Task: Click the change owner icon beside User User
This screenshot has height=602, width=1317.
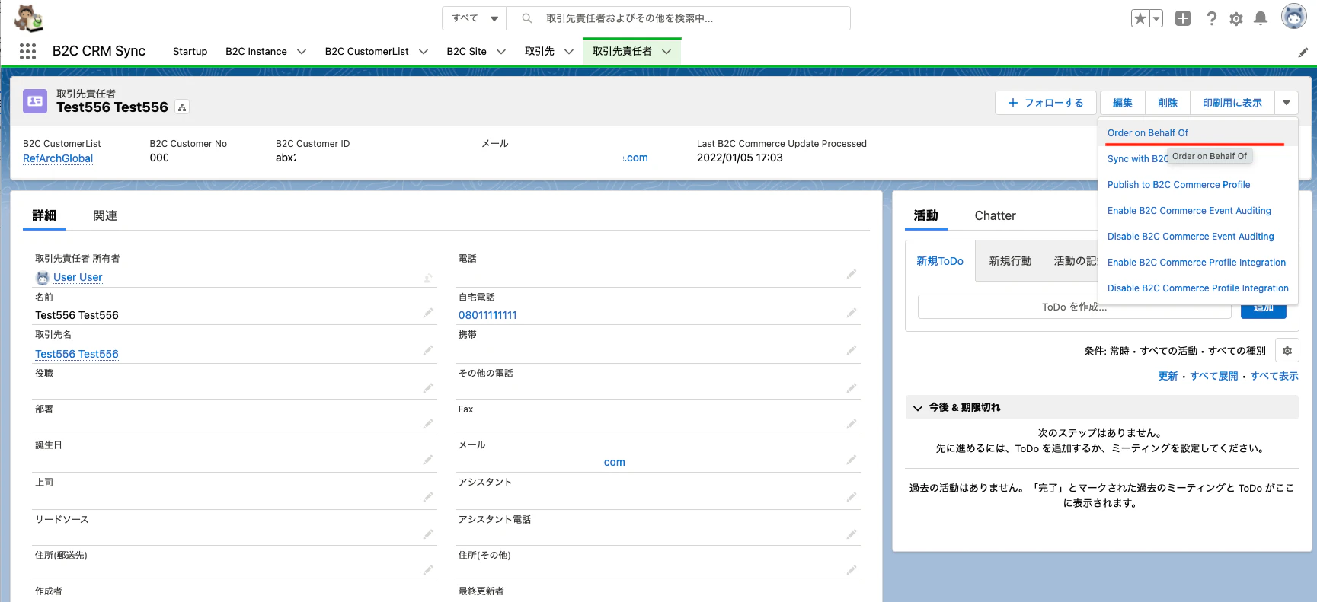Action: point(428,279)
